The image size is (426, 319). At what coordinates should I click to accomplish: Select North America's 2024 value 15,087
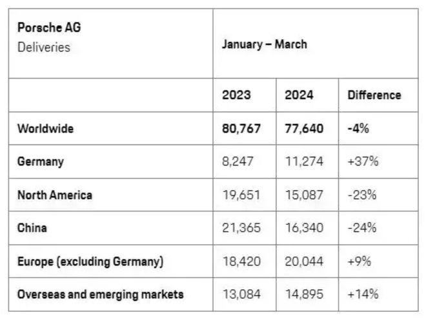pos(304,195)
